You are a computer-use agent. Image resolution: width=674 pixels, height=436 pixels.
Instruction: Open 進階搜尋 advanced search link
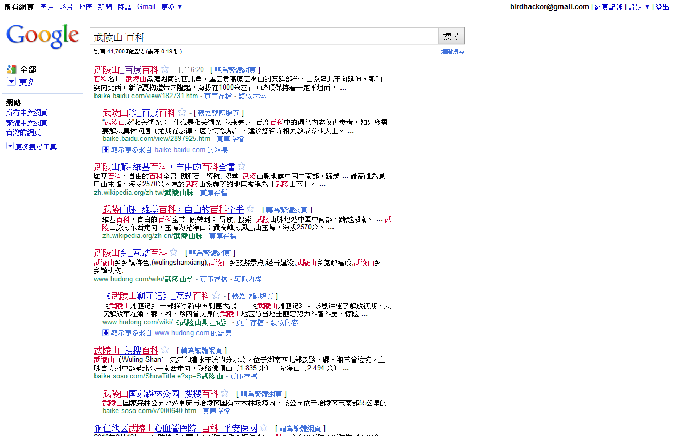(453, 51)
